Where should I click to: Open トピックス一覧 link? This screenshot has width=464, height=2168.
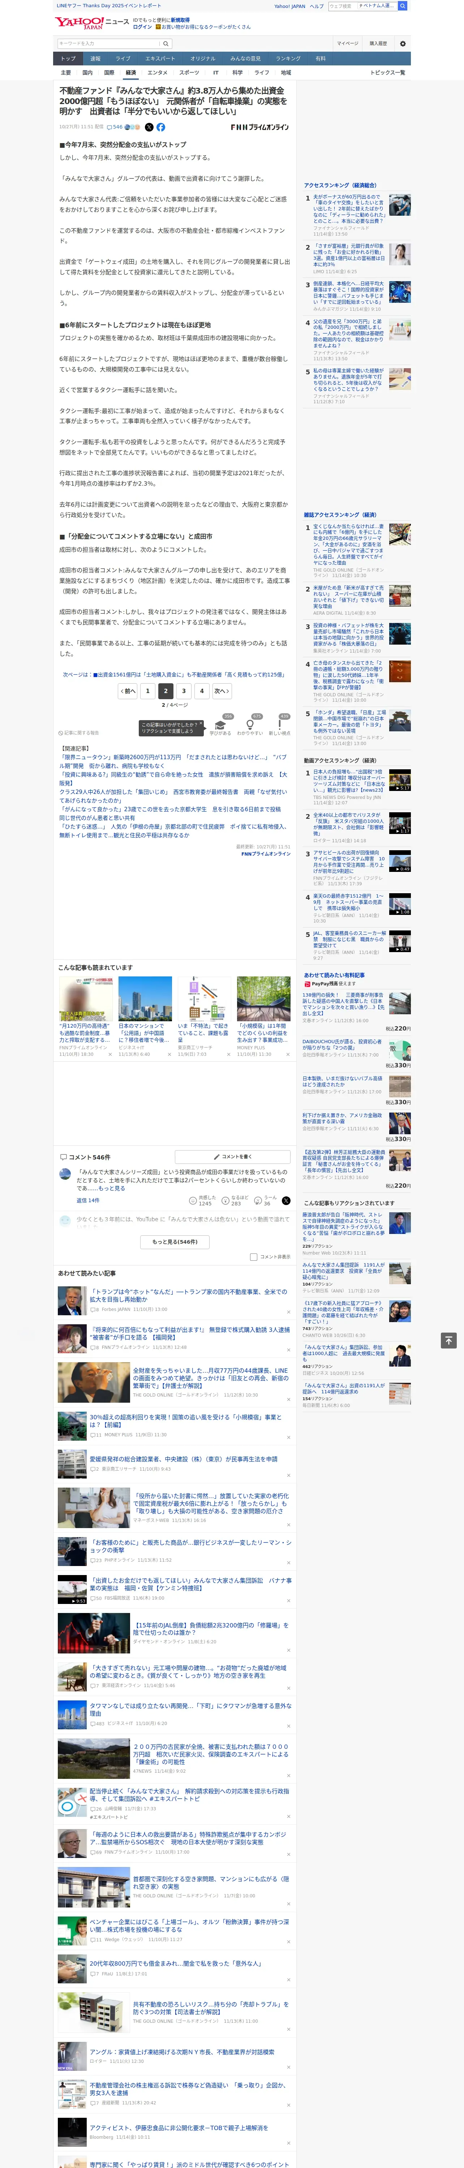(x=387, y=72)
